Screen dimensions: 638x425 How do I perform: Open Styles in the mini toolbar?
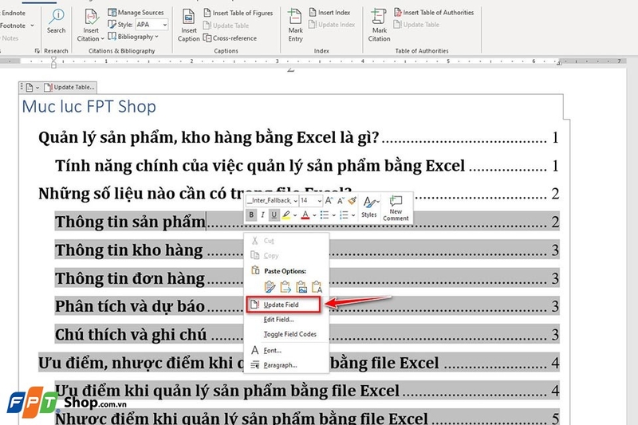coord(369,207)
